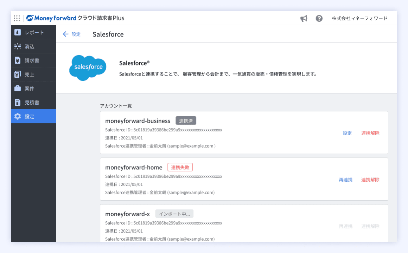
Task: Click the 設定 gear icon in sidebar
Action: [x=18, y=116]
